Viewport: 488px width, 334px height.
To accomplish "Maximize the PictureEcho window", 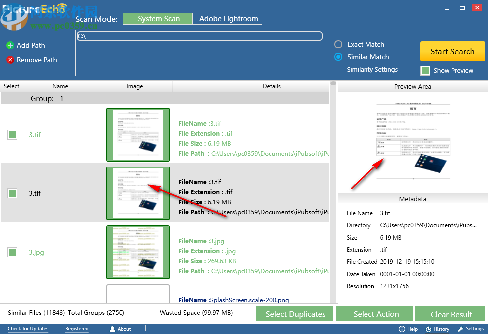I will (x=462, y=8).
